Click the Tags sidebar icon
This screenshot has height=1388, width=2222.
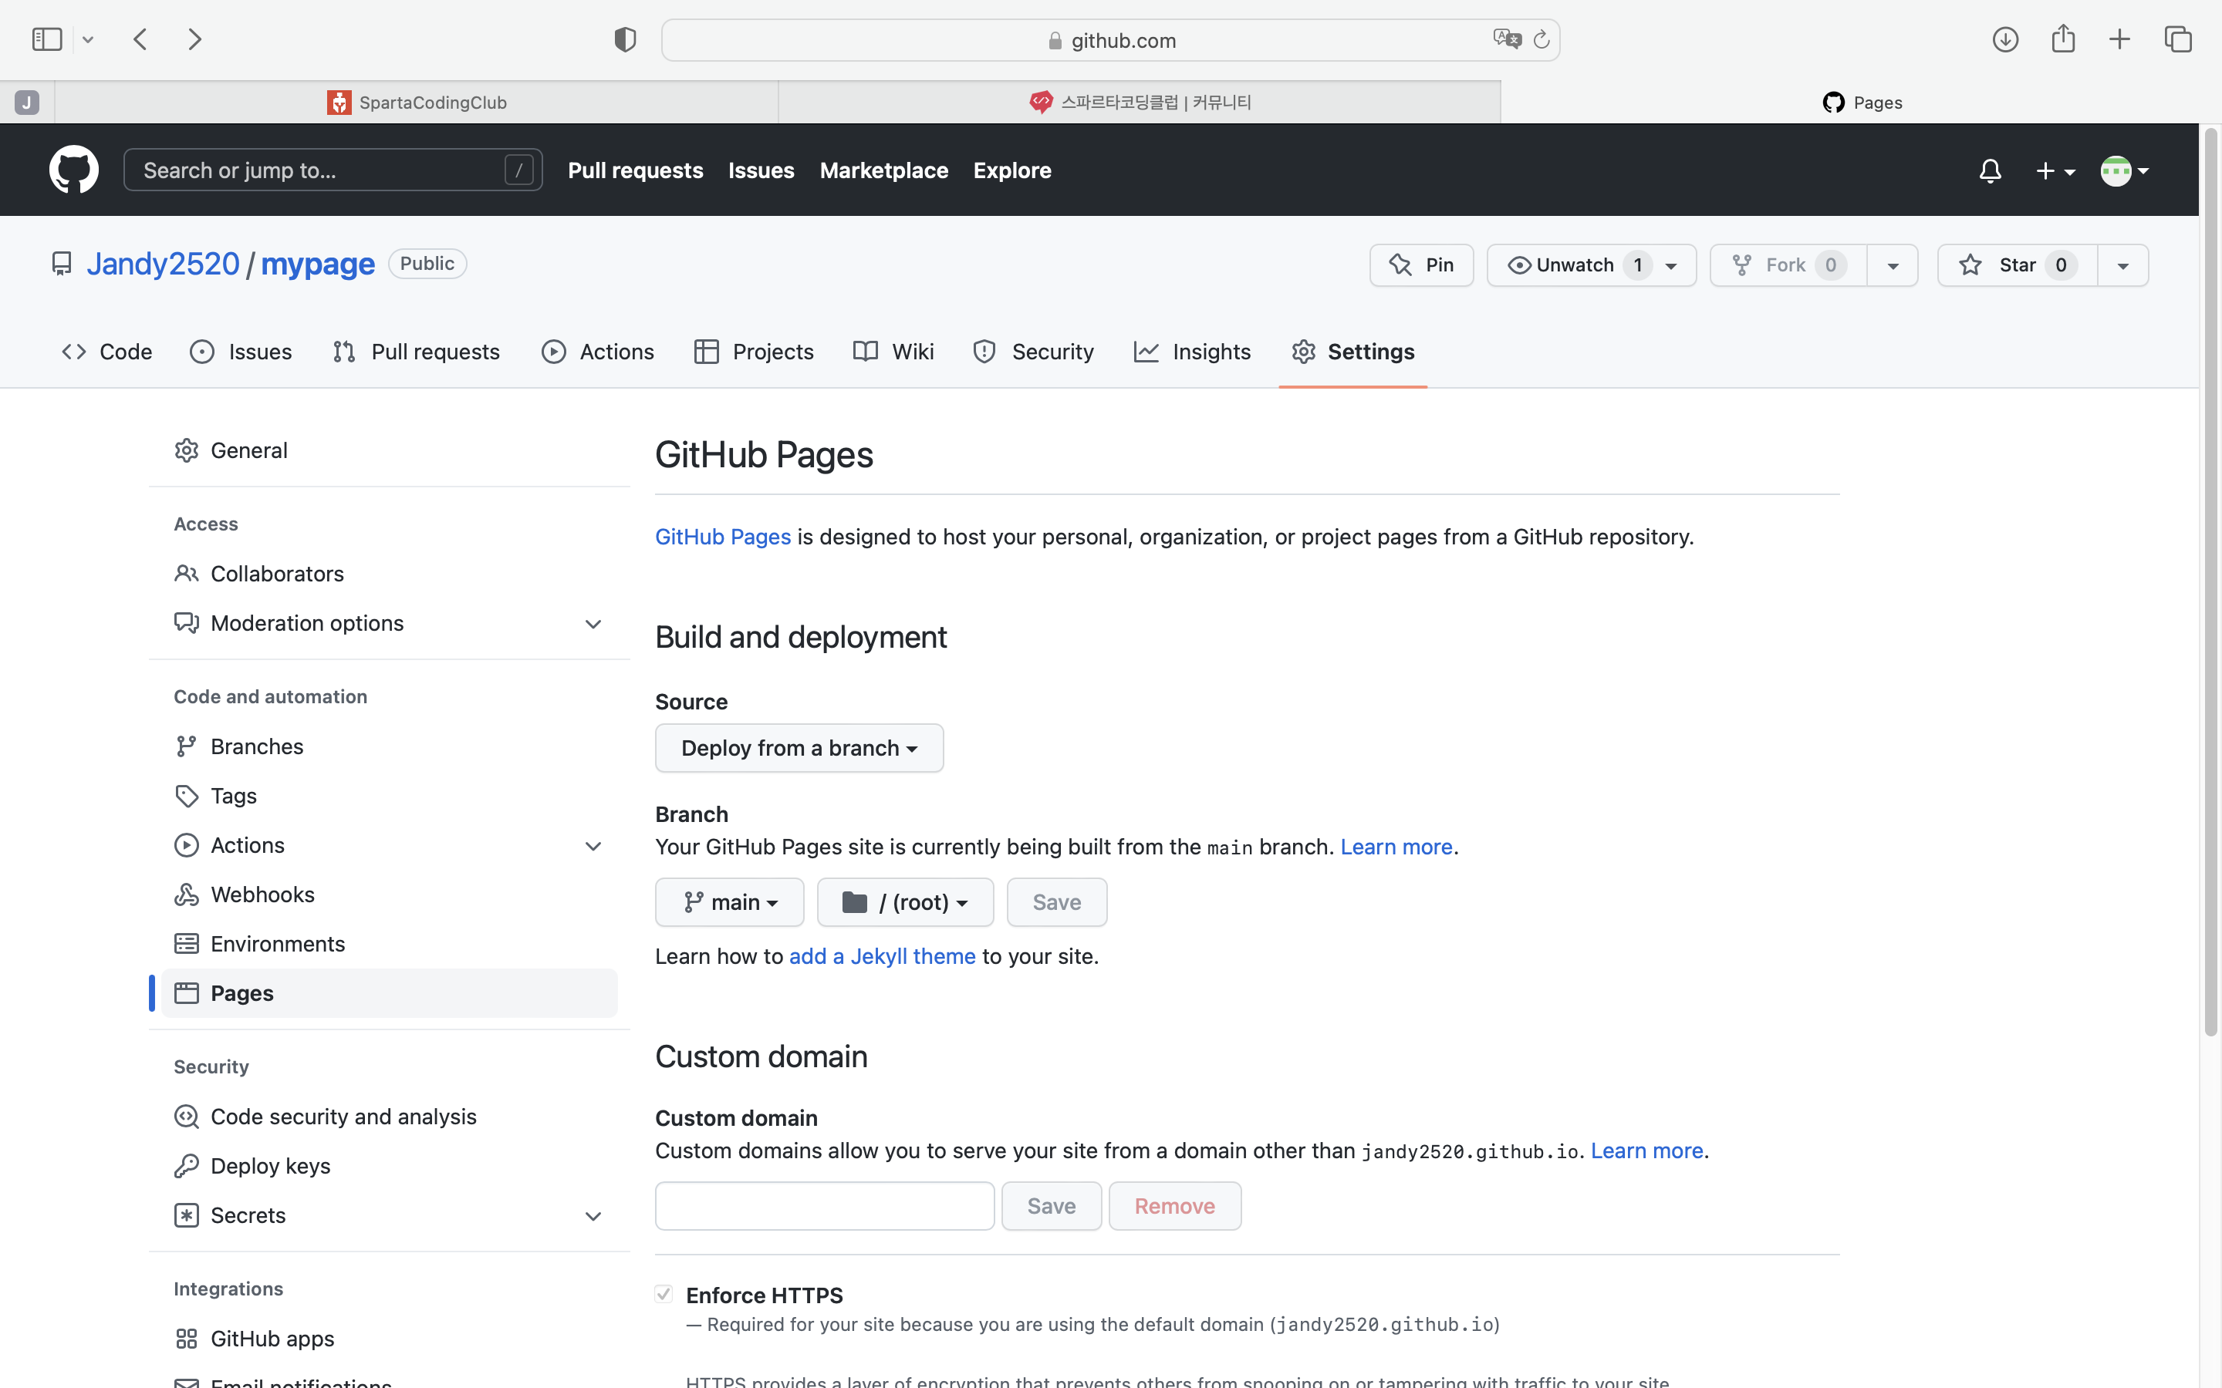(187, 796)
